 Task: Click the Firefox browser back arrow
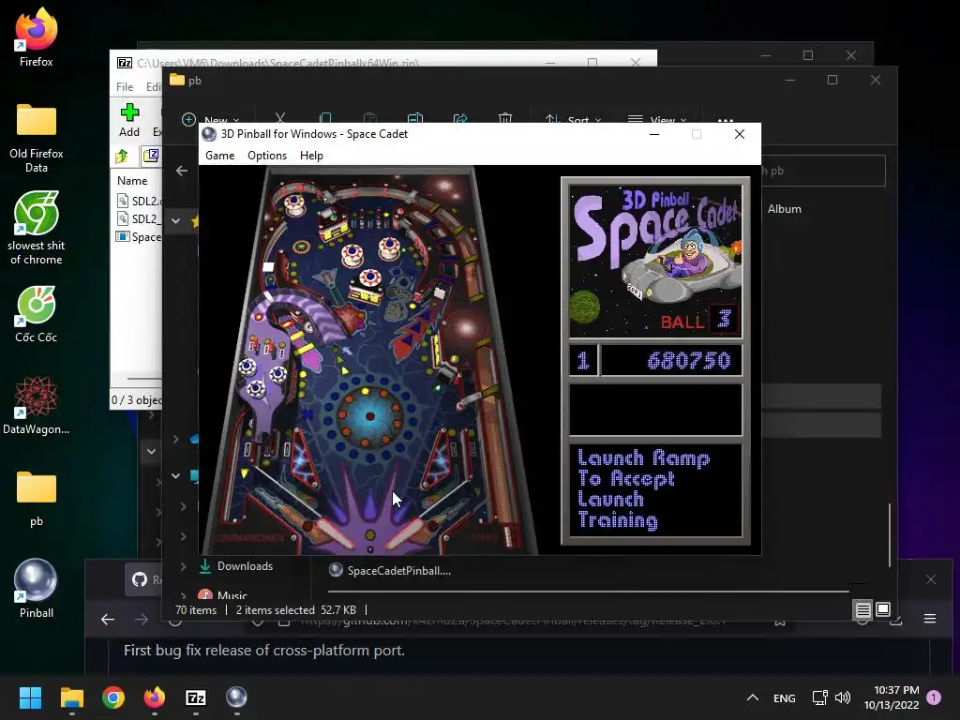[108, 620]
